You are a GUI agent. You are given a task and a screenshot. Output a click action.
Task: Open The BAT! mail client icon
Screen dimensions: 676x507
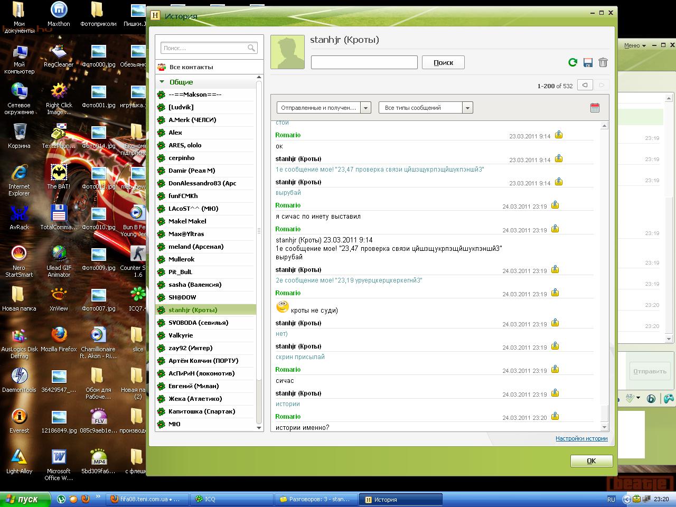[x=59, y=176]
